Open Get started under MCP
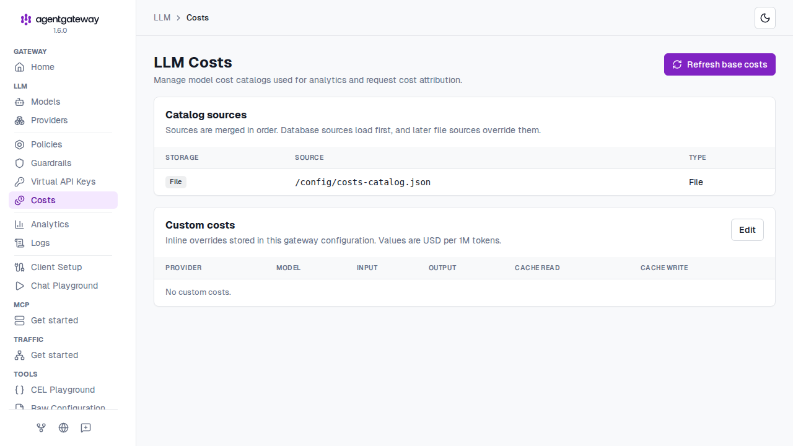This screenshot has height=446, width=793. 63,320
